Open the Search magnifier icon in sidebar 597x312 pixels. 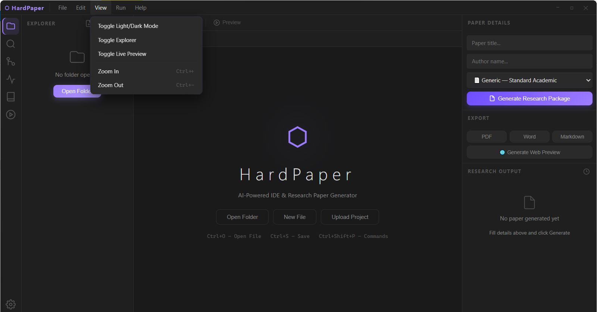(x=11, y=44)
